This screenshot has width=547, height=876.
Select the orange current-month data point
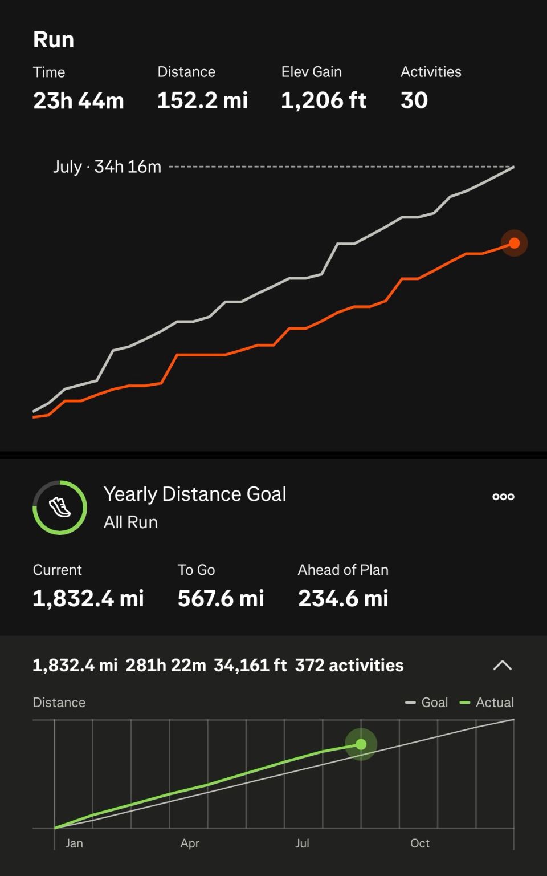(514, 244)
